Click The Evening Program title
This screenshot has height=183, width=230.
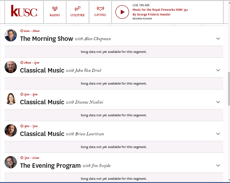pyautogui.click(x=50, y=165)
